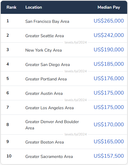Click the US$190,000 pay figure
This screenshot has width=128, height=165.
click(109, 50)
